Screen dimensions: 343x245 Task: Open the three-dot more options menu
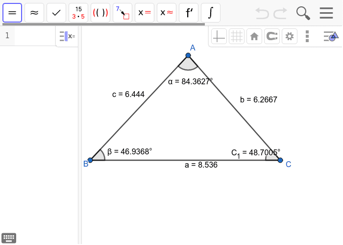pyautogui.click(x=307, y=36)
